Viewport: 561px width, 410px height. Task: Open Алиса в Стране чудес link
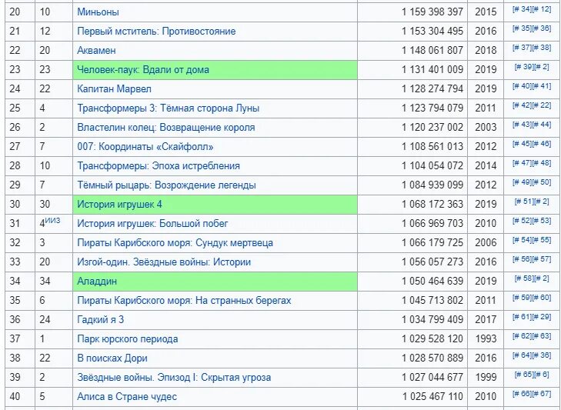[x=127, y=397]
